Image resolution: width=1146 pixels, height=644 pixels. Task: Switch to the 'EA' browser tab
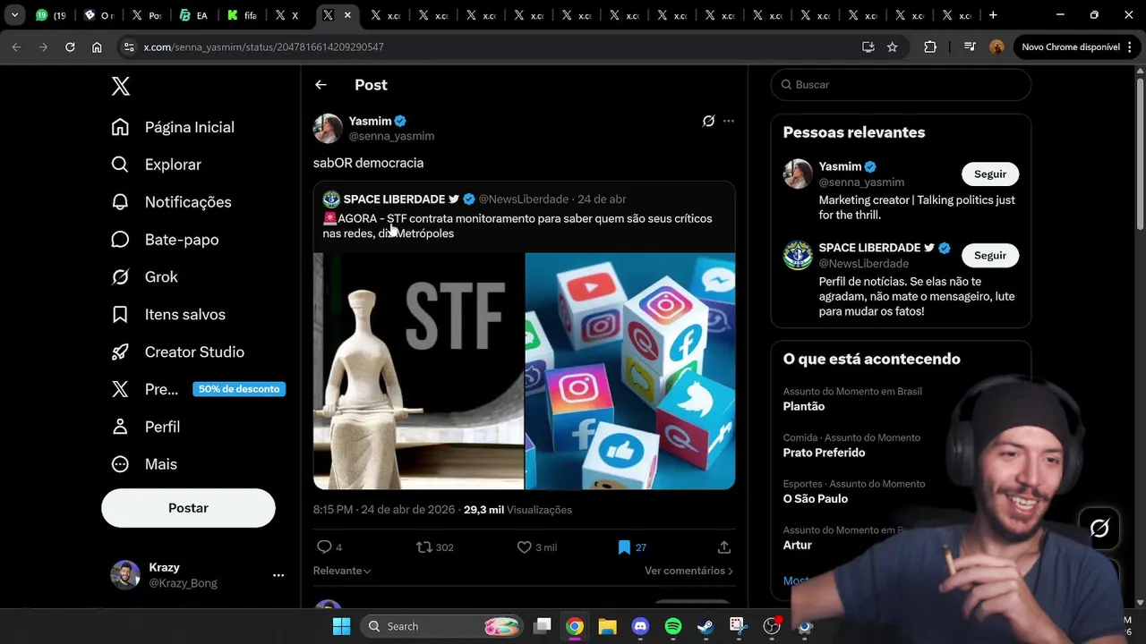(x=194, y=15)
